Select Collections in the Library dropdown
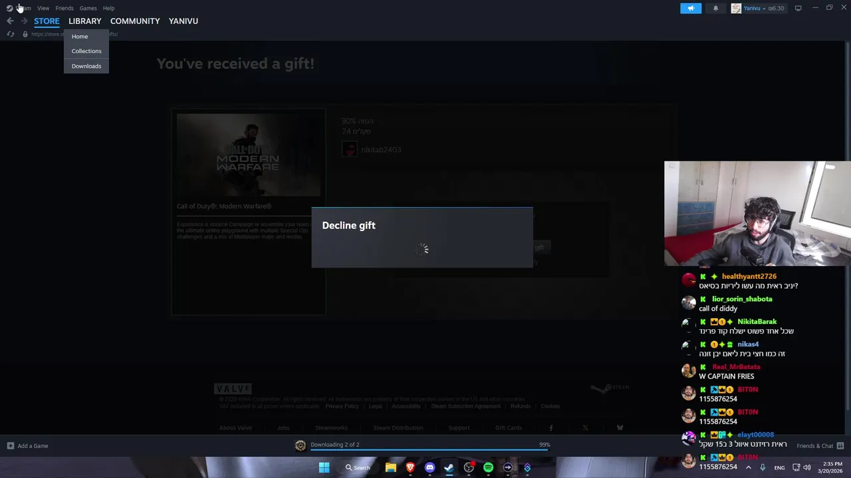 pos(86,51)
